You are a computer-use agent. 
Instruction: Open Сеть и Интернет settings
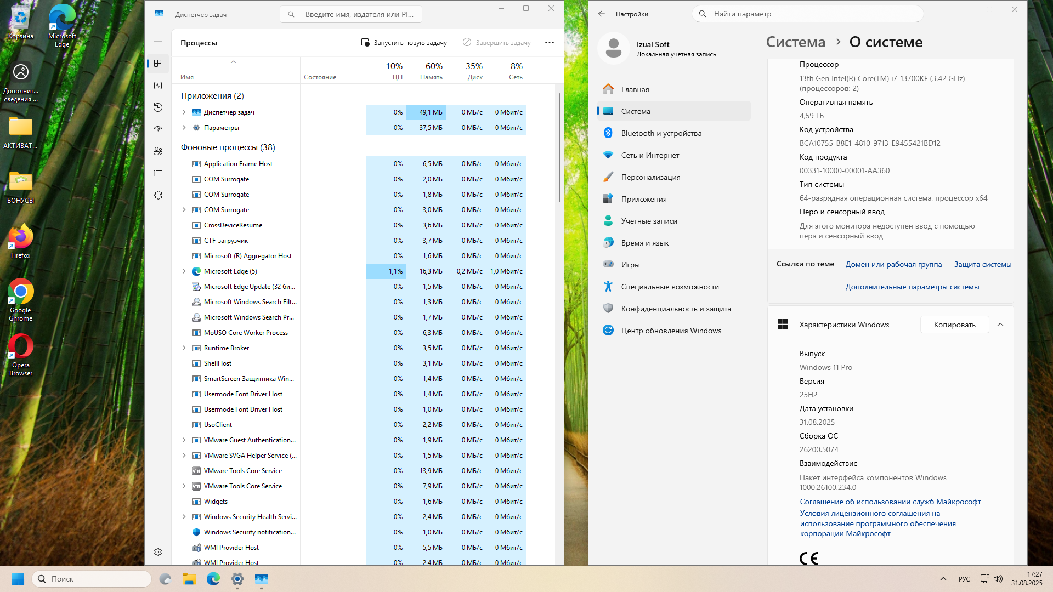674,155
